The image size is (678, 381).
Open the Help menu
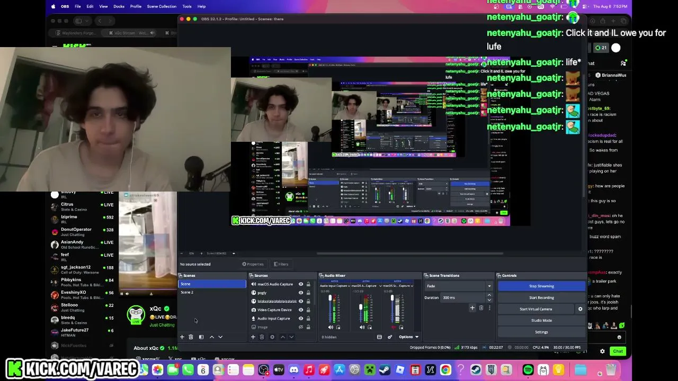201,6
